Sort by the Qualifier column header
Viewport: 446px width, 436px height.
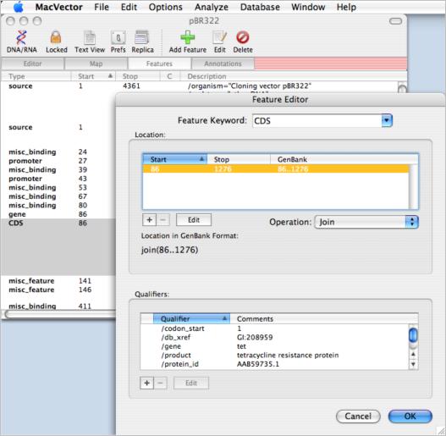pyautogui.click(x=191, y=319)
